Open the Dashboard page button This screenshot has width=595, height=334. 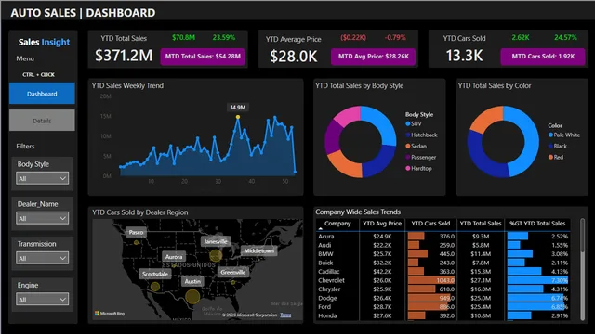pyautogui.click(x=42, y=94)
